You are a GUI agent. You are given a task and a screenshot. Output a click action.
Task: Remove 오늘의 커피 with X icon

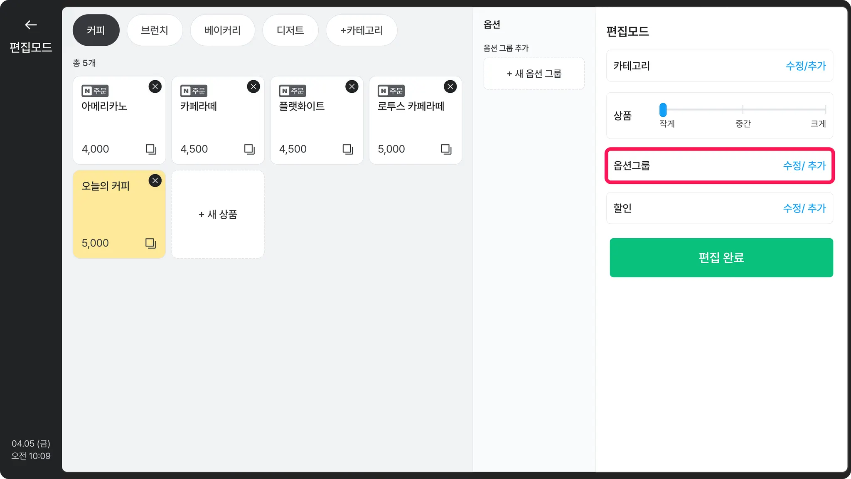[155, 180]
